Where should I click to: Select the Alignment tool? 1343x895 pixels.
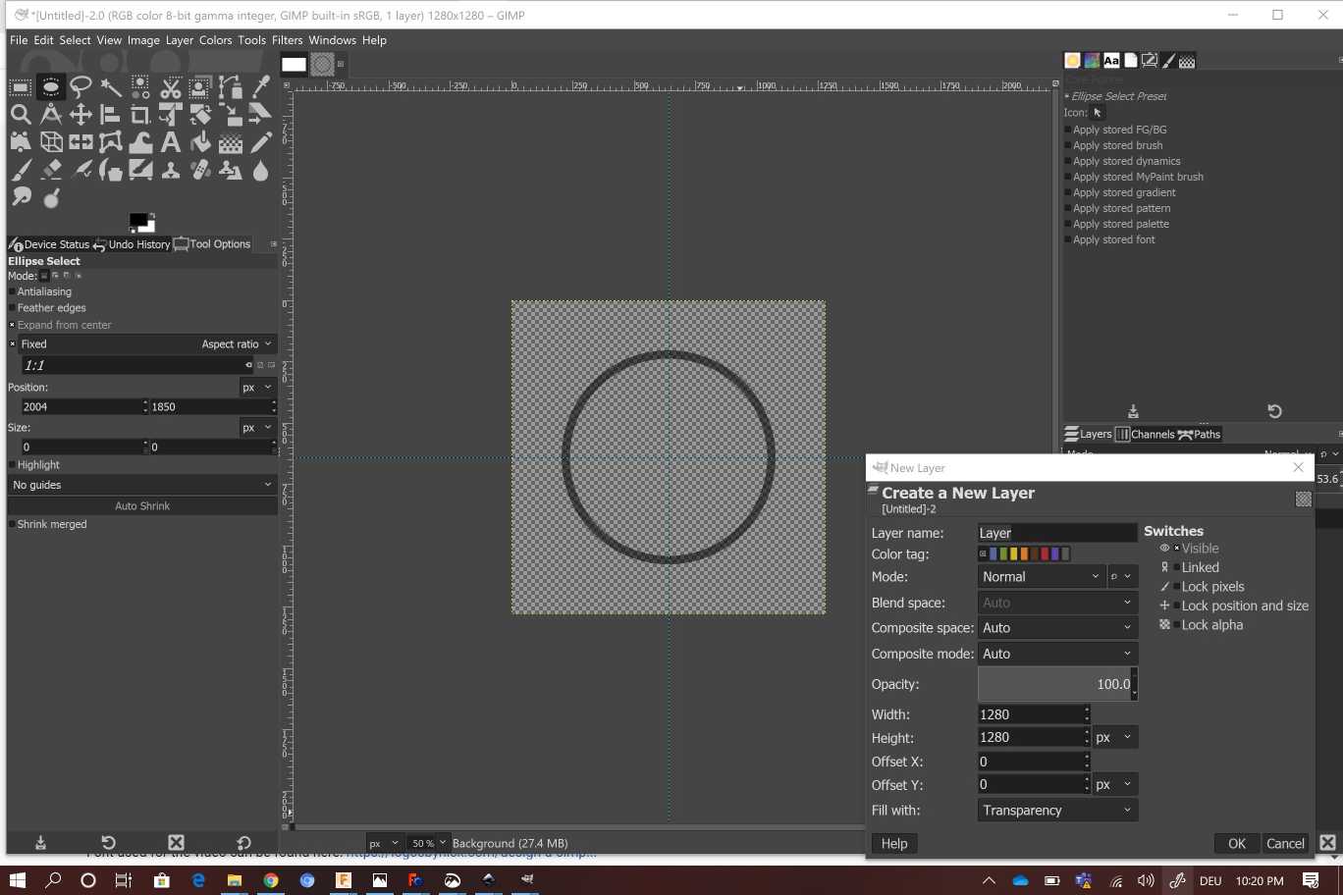pos(111,115)
